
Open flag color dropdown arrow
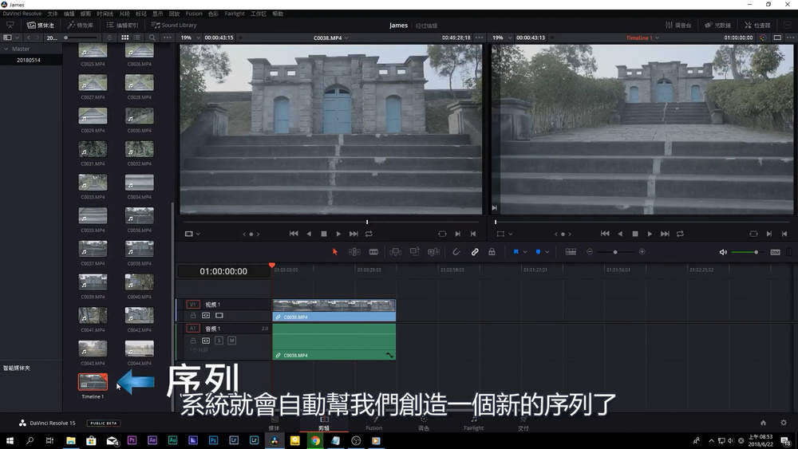[525, 252]
